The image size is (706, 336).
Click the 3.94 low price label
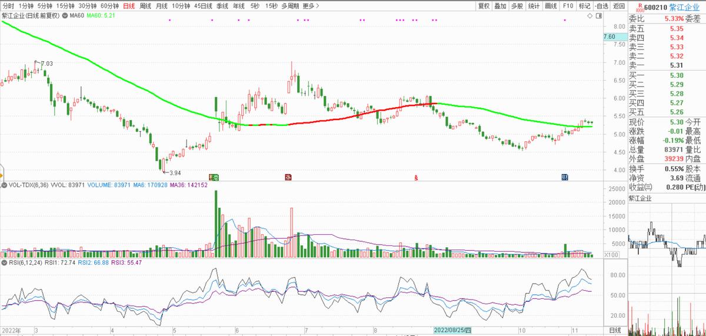pos(175,172)
